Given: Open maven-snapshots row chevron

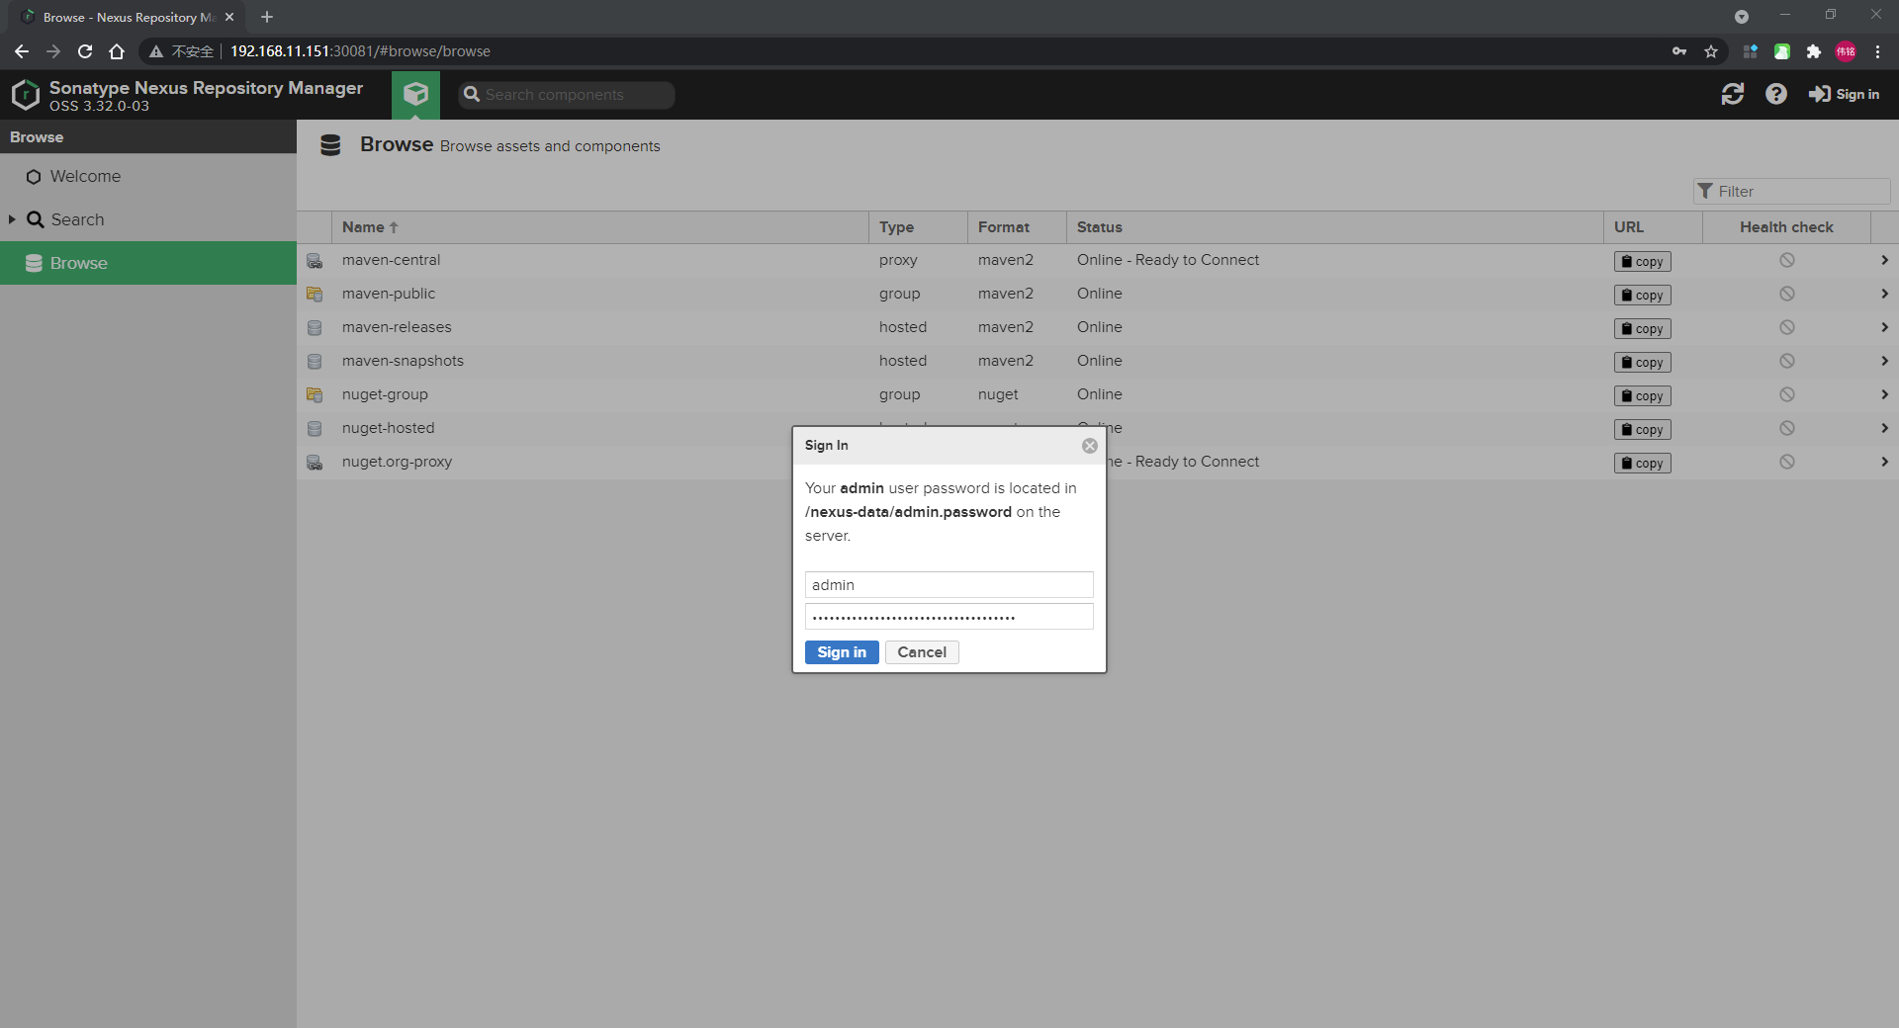Looking at the screenshot, I should (1884, 361).
